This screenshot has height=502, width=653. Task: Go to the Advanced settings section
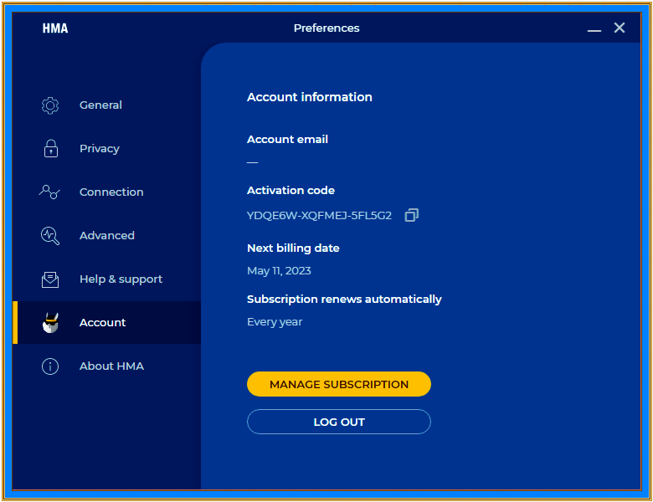[x=107, y=236]
